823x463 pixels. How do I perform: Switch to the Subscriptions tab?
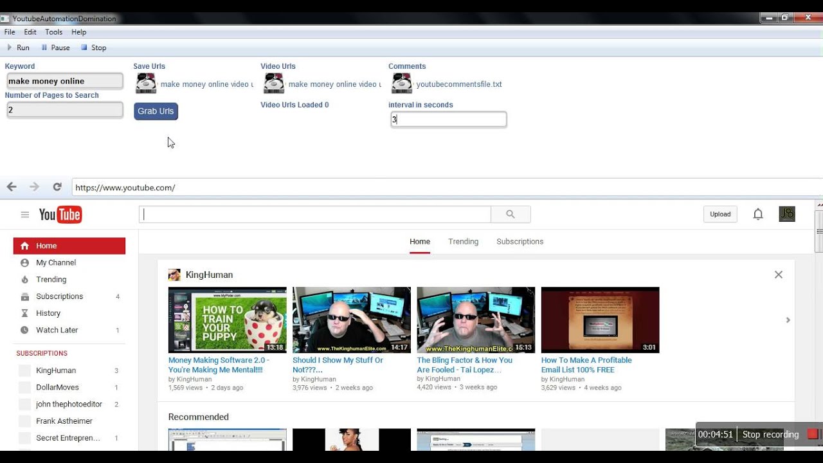(x=520, y=242)
